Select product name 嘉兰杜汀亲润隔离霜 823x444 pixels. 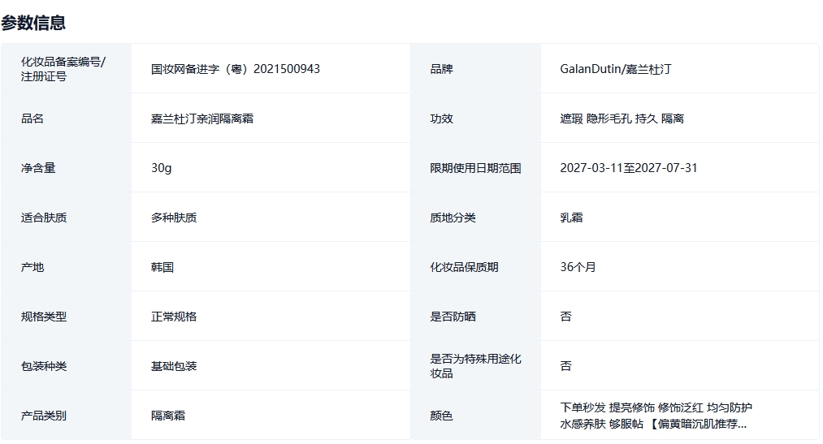[x=202, y=119]
